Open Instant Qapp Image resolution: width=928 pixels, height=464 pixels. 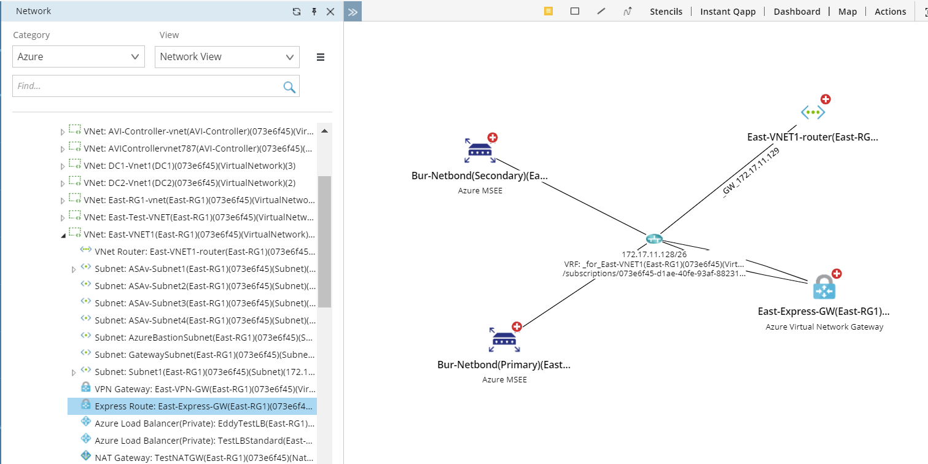coord(728,12)
